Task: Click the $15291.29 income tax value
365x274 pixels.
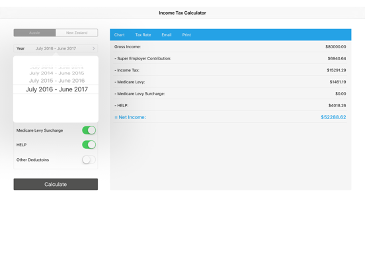Action: [x=337, y=70]
